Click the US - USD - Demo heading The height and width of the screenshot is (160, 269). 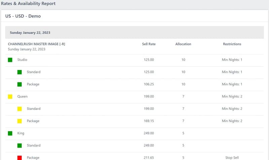(x=23, y=16)
